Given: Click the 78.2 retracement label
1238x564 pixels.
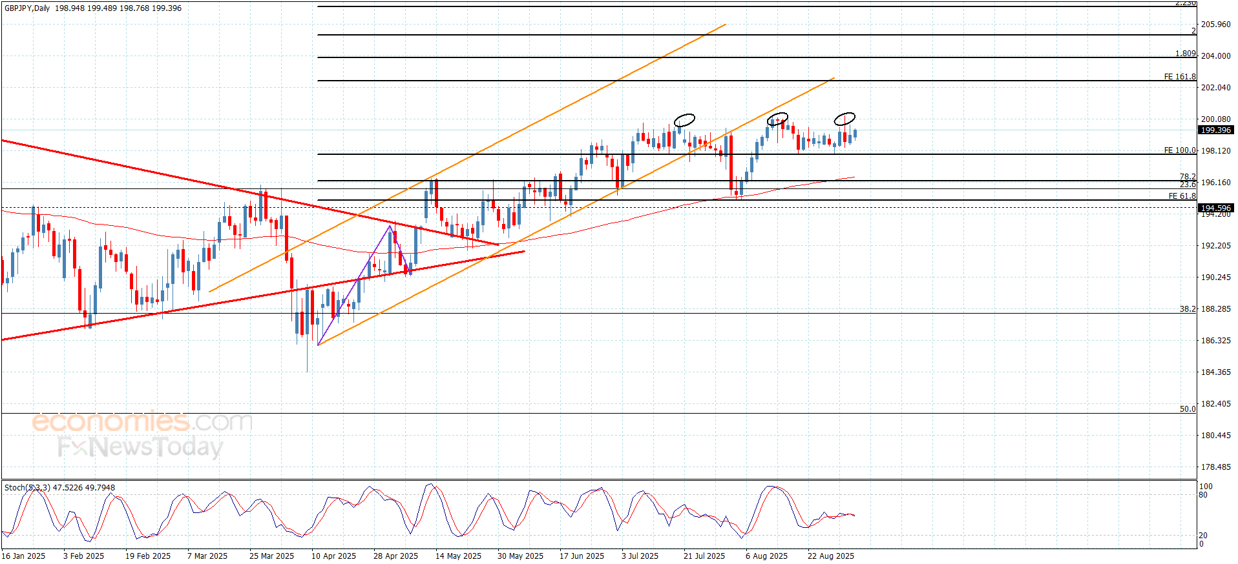Looking at the screenshot, I should [1188, 177].
